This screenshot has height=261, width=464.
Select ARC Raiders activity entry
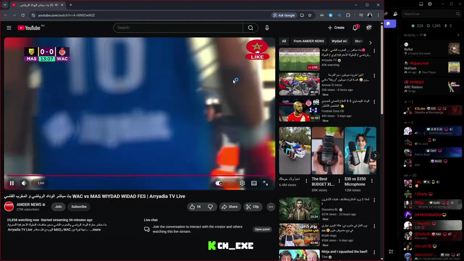point(432,87)
